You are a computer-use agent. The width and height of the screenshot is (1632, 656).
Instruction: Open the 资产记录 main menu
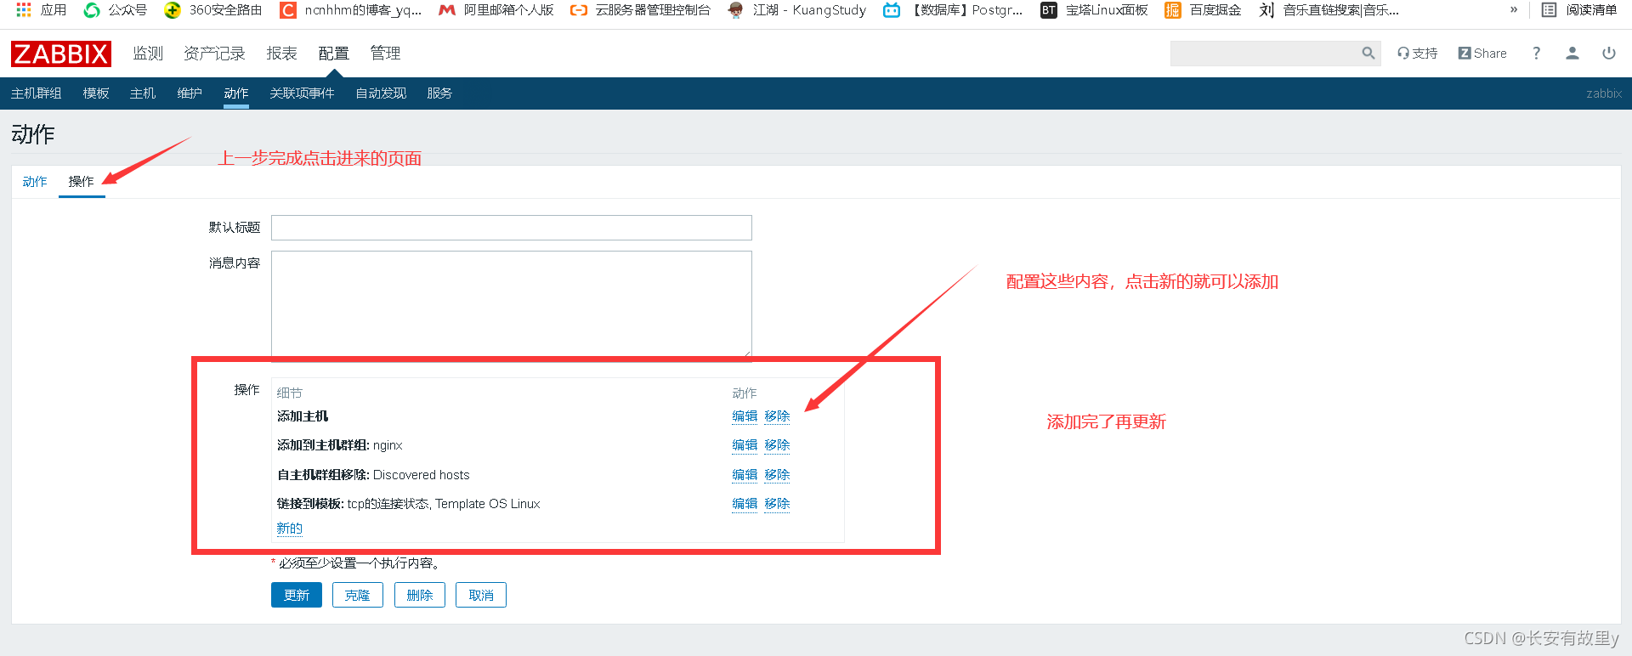point(214,54)
